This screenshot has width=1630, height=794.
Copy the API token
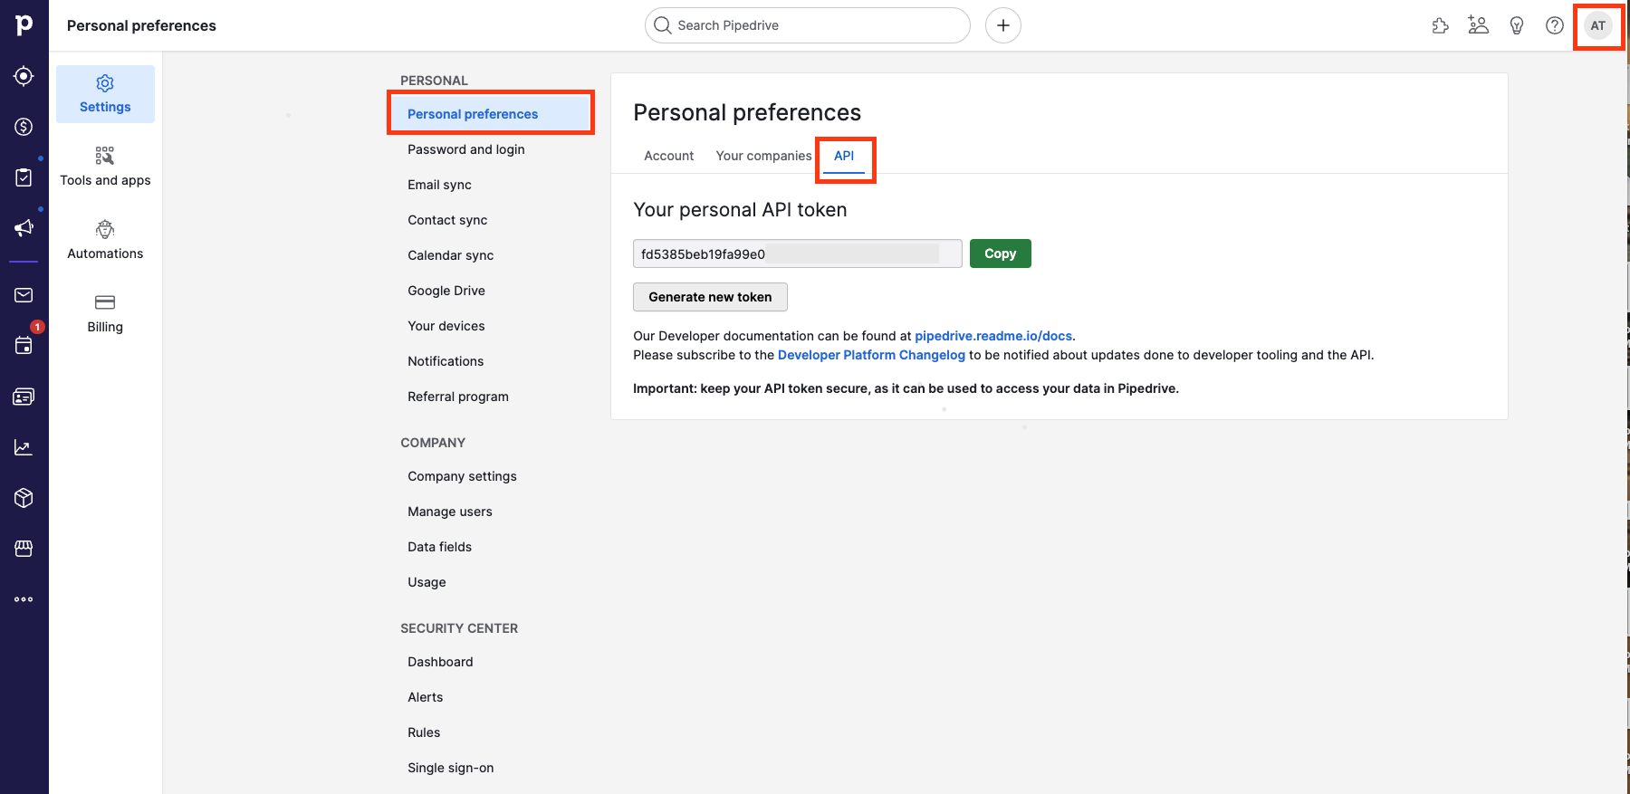tap(1001, 254)
